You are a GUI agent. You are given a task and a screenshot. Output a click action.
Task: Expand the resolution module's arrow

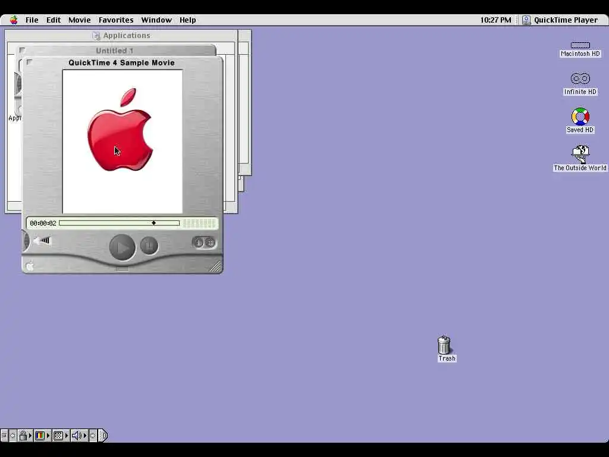[x=67, y=436]
